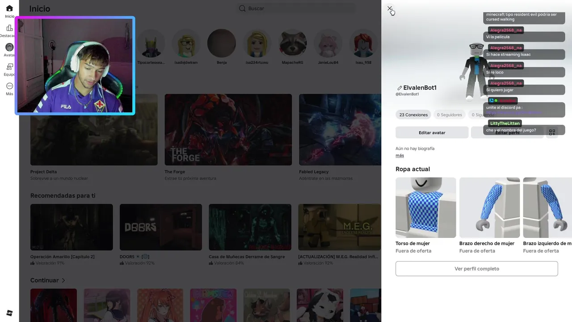
Task: Click LittyTheLitten name in chat overlay
Action: pyautogui.click(x=505, y=123)
